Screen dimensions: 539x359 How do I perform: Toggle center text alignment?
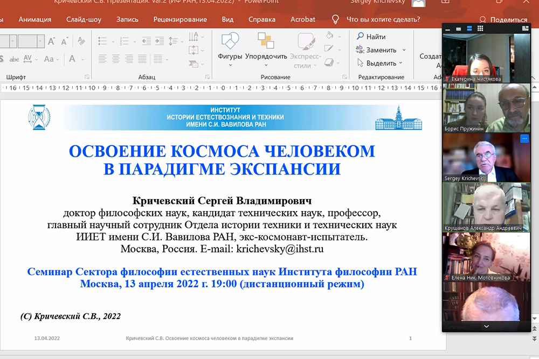[115, 59]
